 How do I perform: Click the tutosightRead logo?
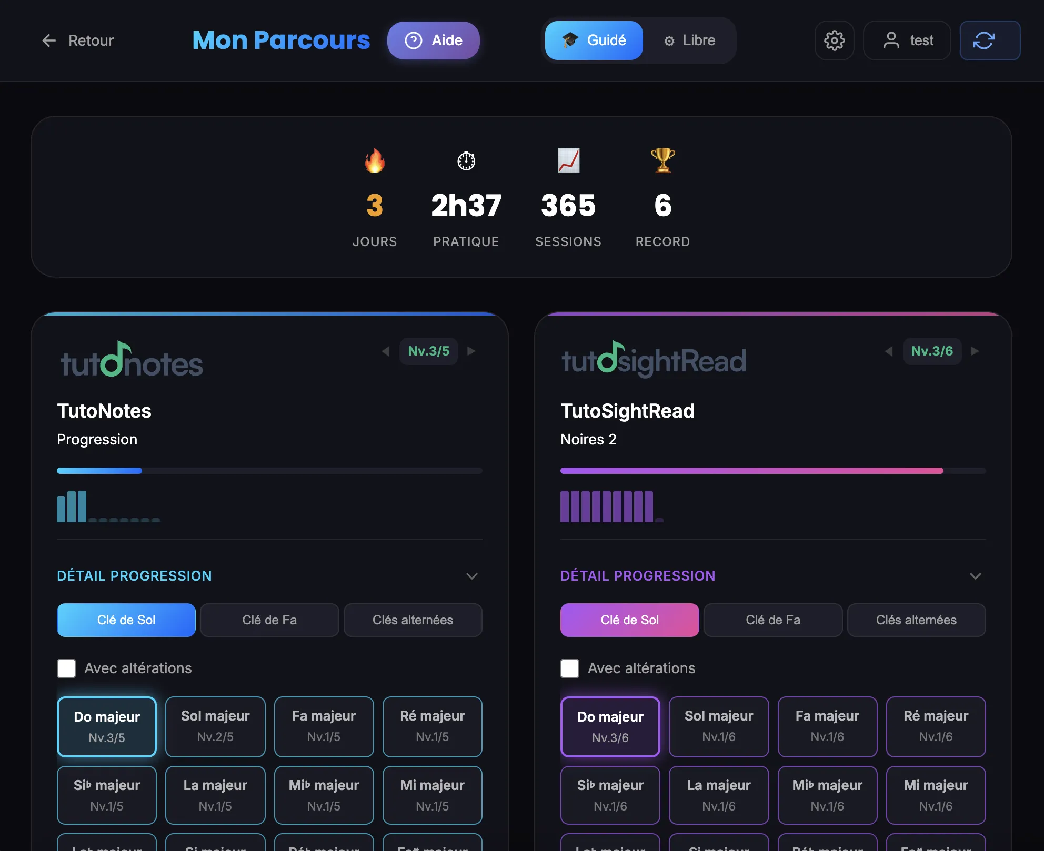654,359
